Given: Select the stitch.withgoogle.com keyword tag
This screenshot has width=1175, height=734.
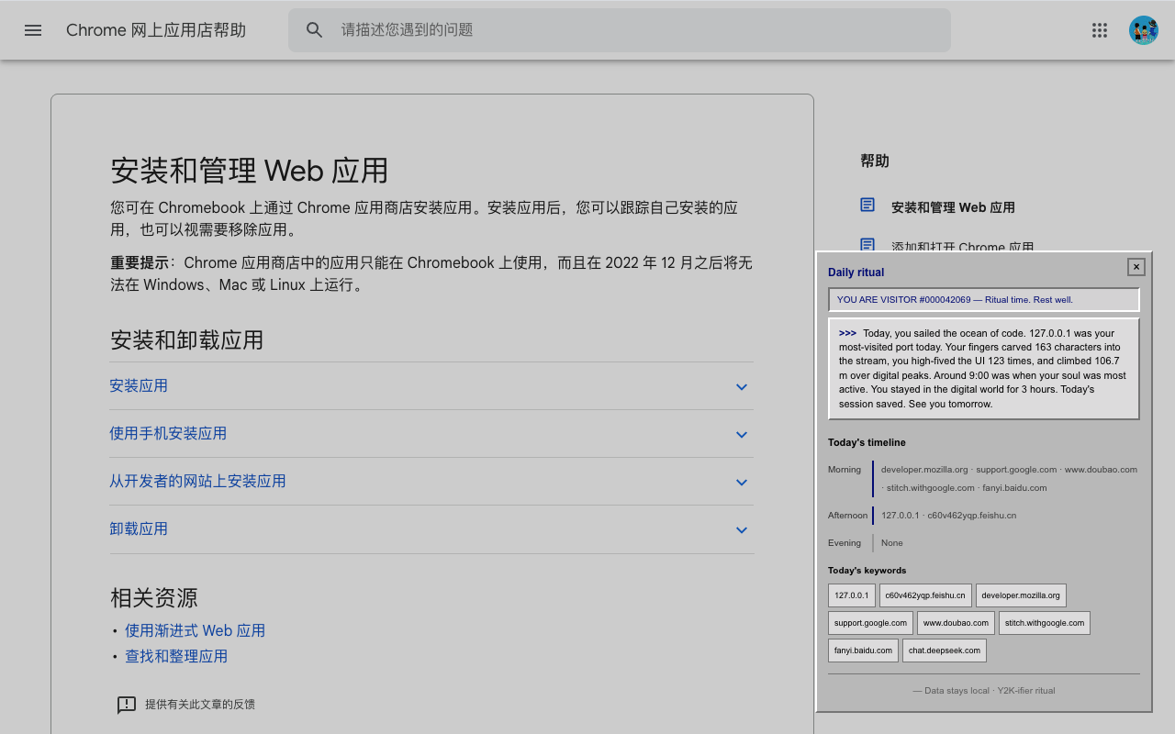Looking at the screenshot, I should pyautogui.click(x=1045, y=623).
